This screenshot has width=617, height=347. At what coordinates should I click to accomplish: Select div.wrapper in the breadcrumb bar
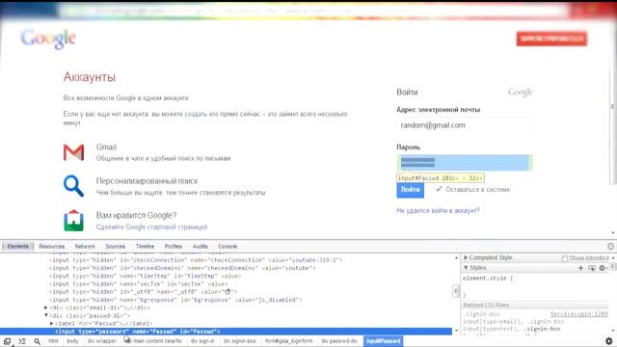[102, 341]
